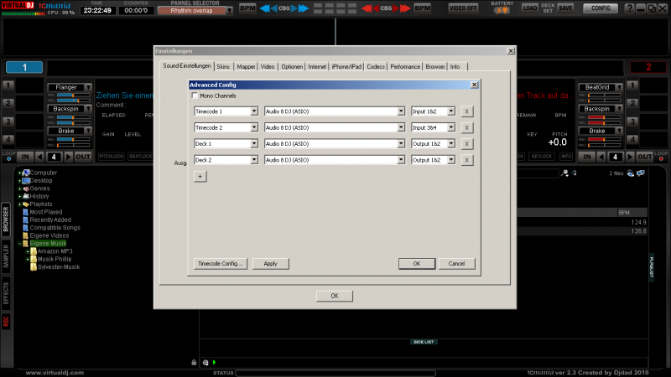671x377 pixels.
Task: Remove the Timecode 2 row with X
Action: tap(467, 127)
